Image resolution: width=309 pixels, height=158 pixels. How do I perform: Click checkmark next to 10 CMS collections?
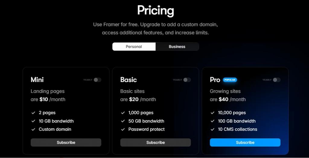[212, 129]
